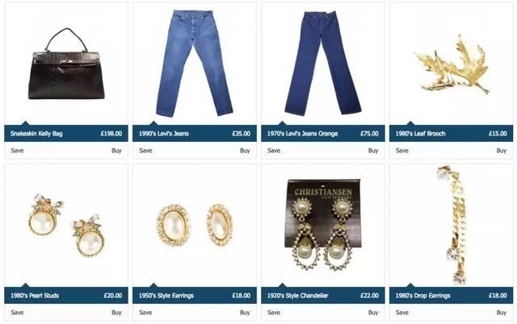The image size is (517, 324).
Task: View the 1990's Levi's Jeans photo
Action: 194,63
